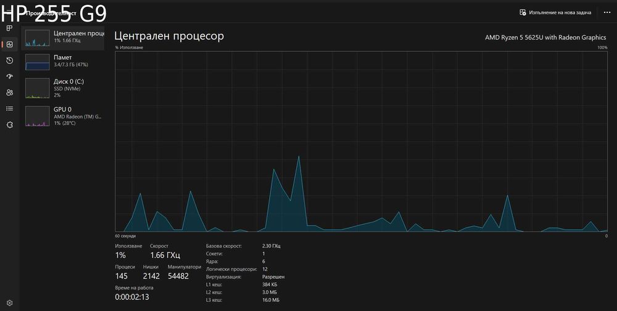Expand the three-dot more options menu

pyautogui.click(x=607, y=12)
